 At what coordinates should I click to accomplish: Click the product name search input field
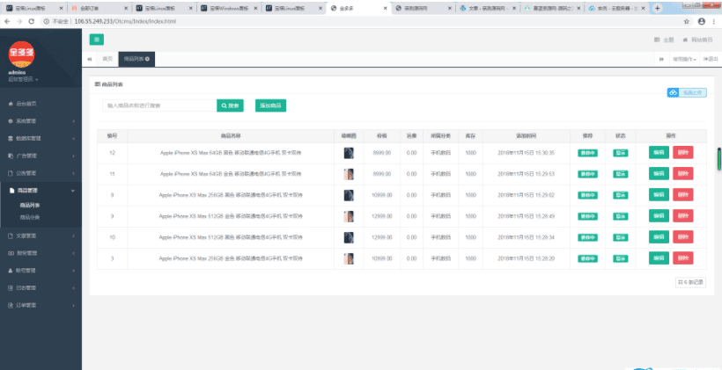pyautogui.click(x=157, y=105)
